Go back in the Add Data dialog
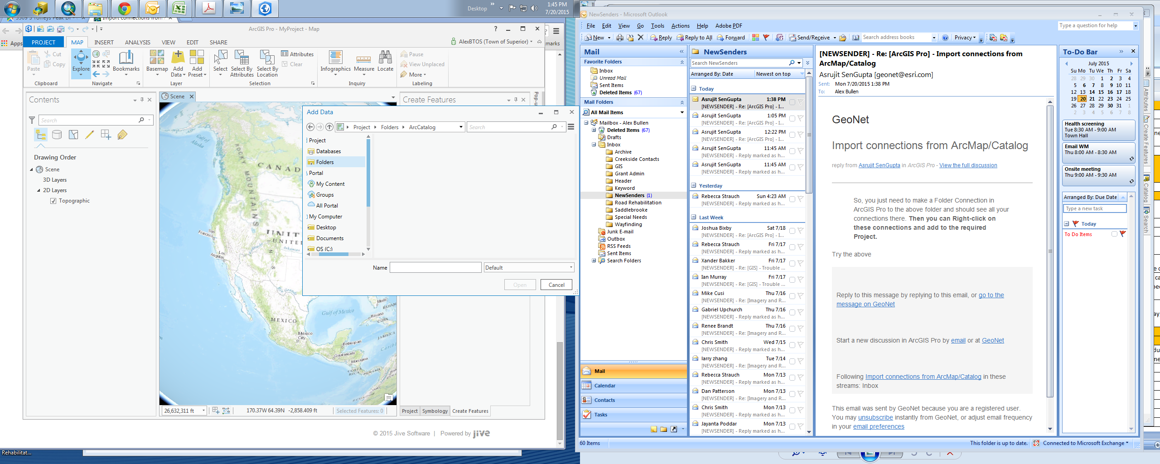Screen dimensions: 1160x464 (310, 127)
